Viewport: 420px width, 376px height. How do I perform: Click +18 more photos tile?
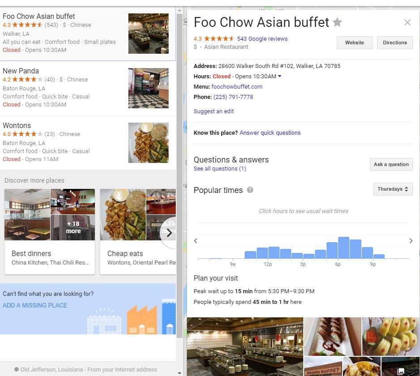72,227
